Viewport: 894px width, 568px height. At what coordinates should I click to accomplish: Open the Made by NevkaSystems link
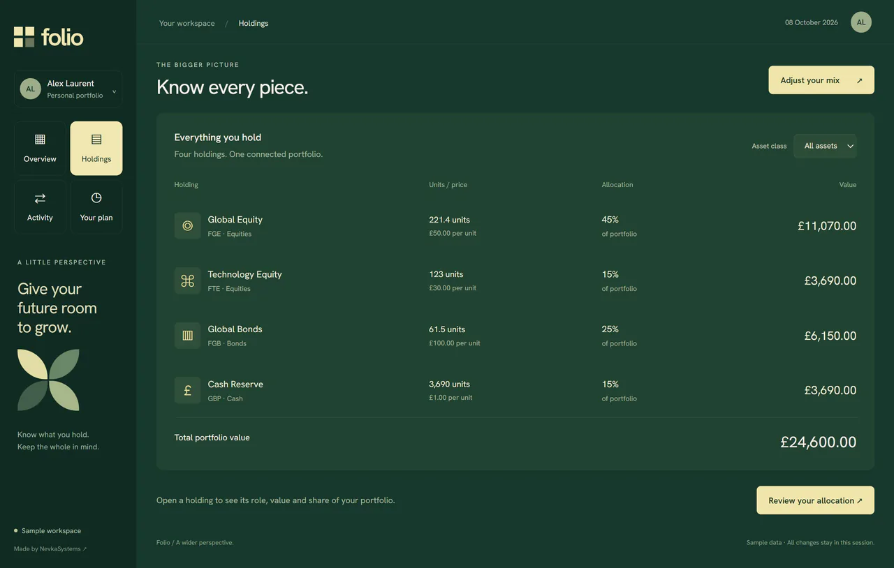pyautogui.click(x=50, y=549)
